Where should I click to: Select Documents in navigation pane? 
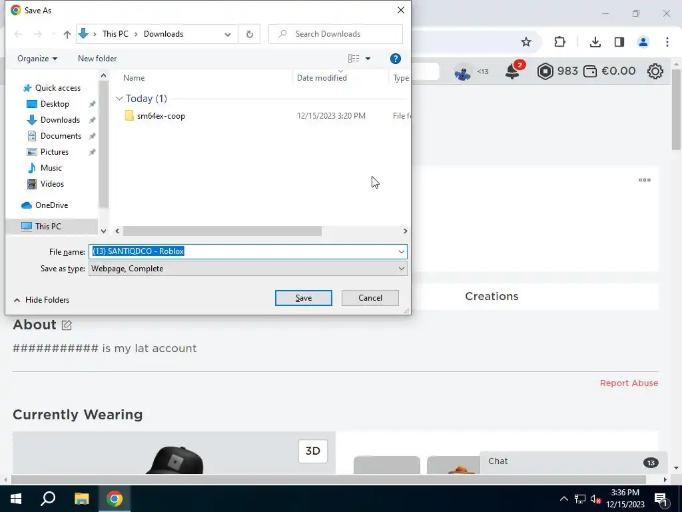click(x=61, y=136)
